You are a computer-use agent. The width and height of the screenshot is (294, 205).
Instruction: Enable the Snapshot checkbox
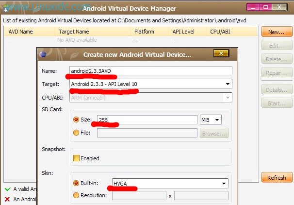tap(76, 158)
